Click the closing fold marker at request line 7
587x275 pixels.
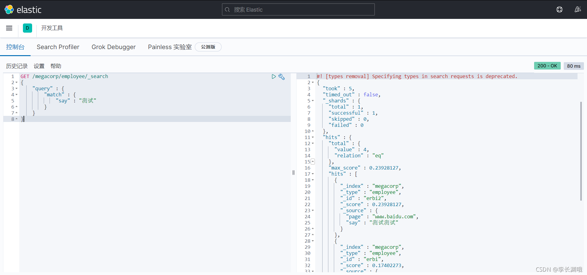(x=17, y=113)
